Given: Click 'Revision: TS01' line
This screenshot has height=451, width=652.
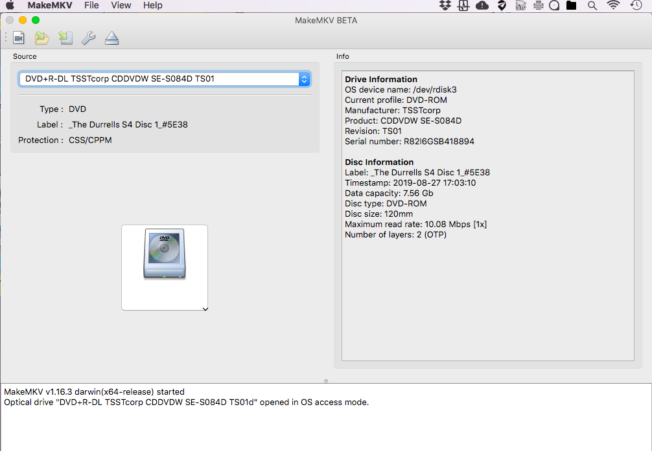Looking at the screenshot, I should [x=373, y=131].
